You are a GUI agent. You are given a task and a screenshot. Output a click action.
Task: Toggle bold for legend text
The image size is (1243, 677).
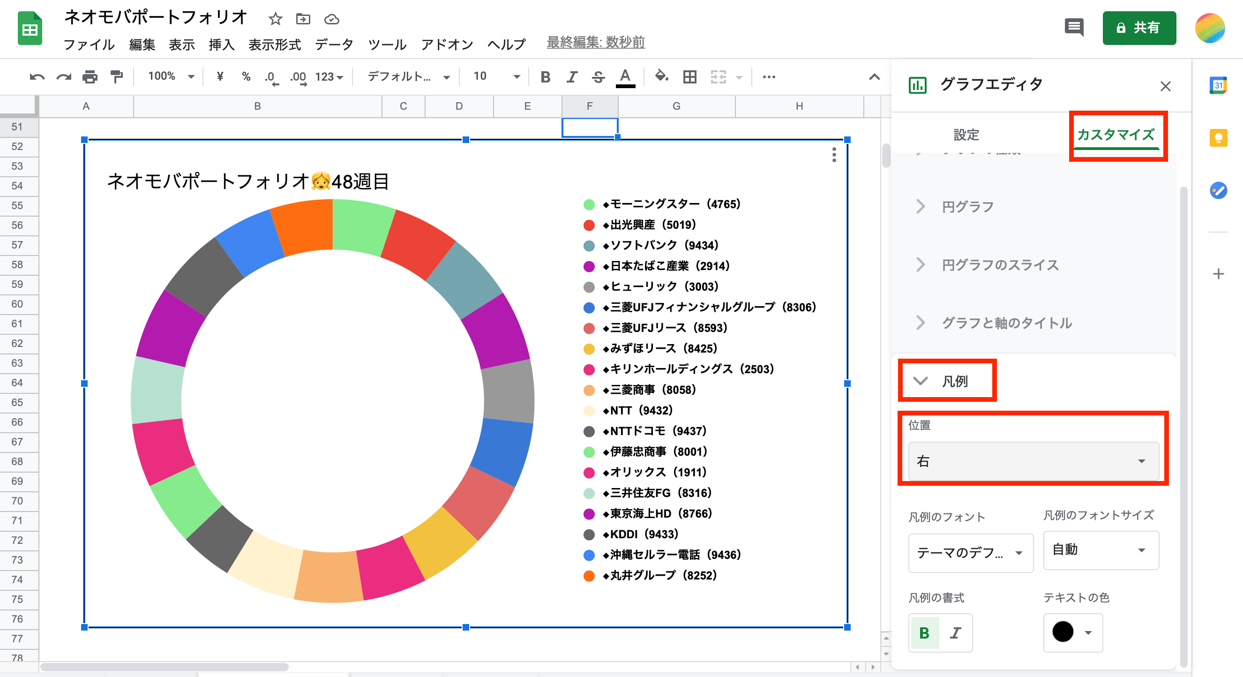[x=925, y=633]
